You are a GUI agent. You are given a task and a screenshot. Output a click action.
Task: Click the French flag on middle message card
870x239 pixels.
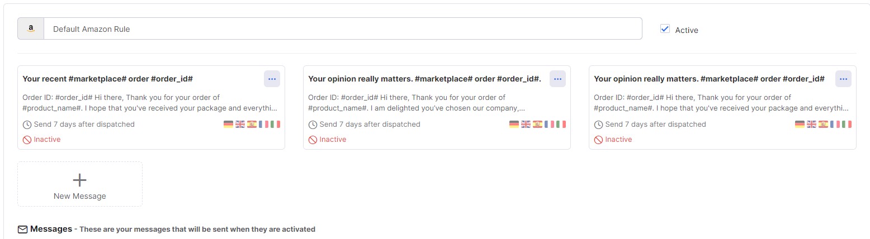pos(549,124)
